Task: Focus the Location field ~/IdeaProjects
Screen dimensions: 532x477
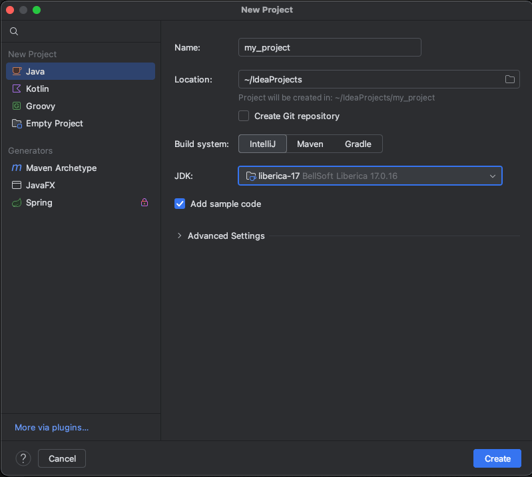Action: point(379,79)
